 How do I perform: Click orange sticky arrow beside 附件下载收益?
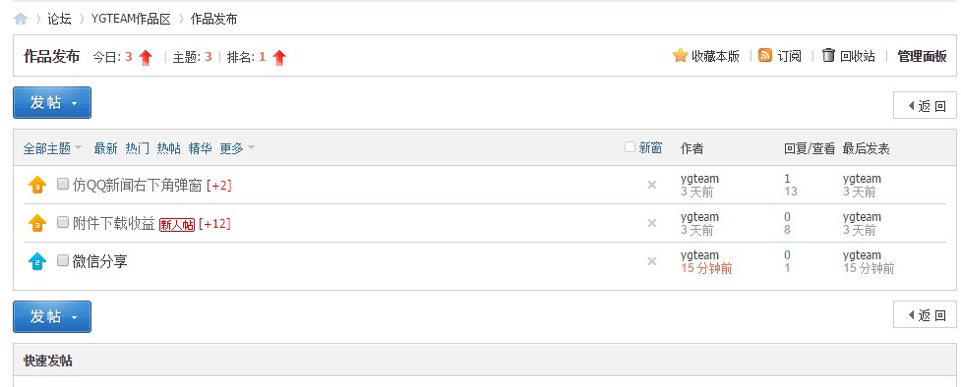click(37, 223)
